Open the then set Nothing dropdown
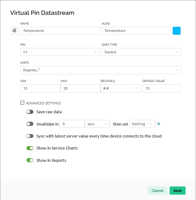This screenshot has width=196, height=200. coord(142,124)
